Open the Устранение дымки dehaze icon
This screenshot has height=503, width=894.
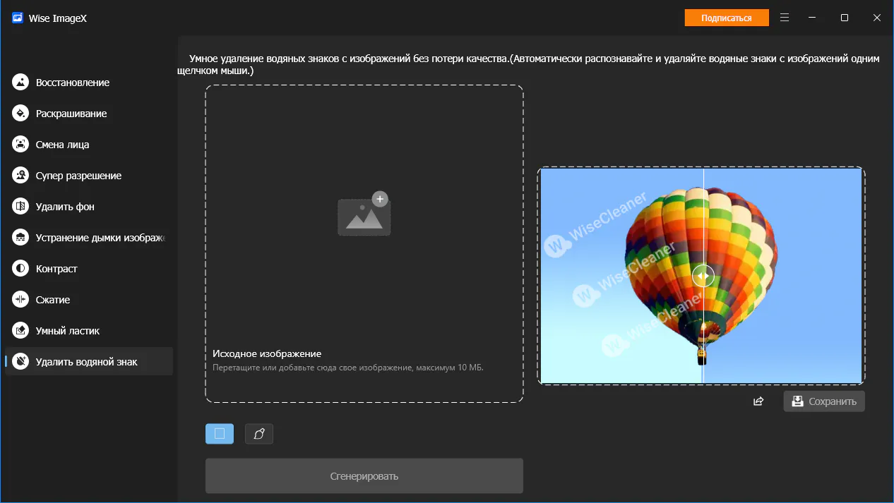[21, 238]
